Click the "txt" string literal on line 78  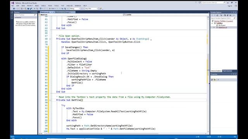click(88, 68)
